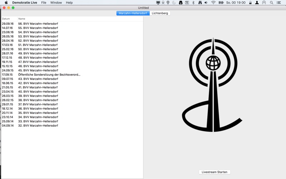Image resolution: width=286 pixels, height=179 pixels.
Task: Click the date 28.01.16 cell
Action: point(8,53)
